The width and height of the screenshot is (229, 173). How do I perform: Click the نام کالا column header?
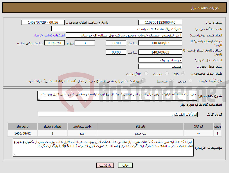[140, 126]
